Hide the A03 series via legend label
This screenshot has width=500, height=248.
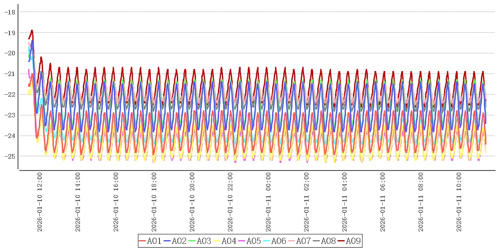pos(204,241)
